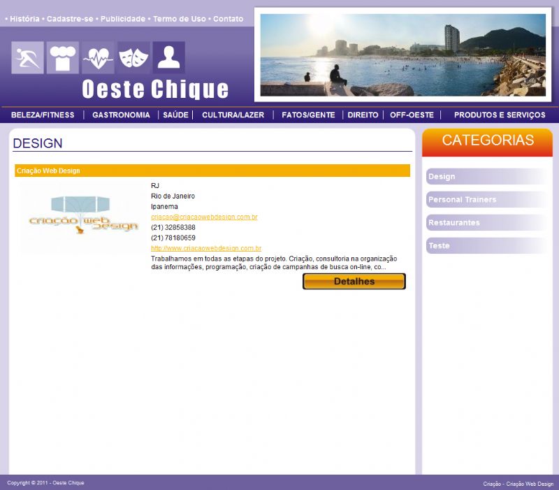Click the Detalhes button
The image size is (559, 490).
coord(354,282)
